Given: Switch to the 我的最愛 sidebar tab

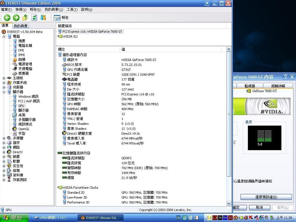Looking at the screenshot, I should 21,26.
